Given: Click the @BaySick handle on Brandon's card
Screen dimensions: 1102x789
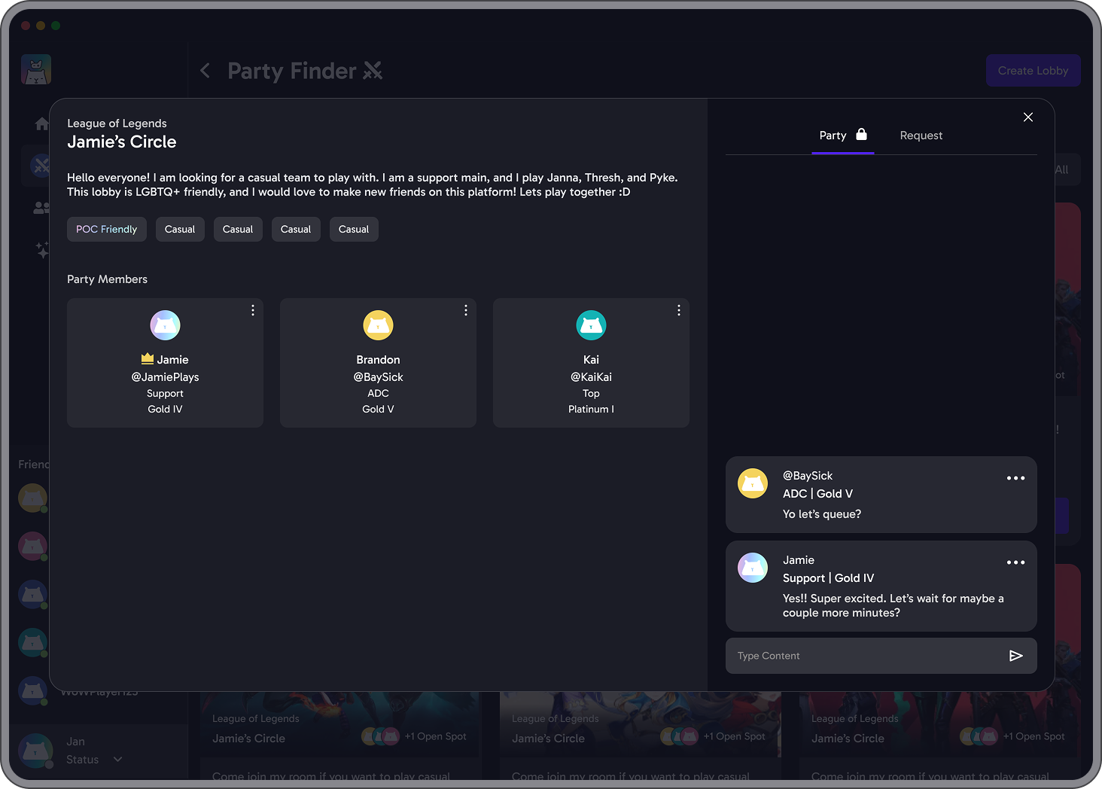Looking at the screenshot, I should (x=379, y=377).
